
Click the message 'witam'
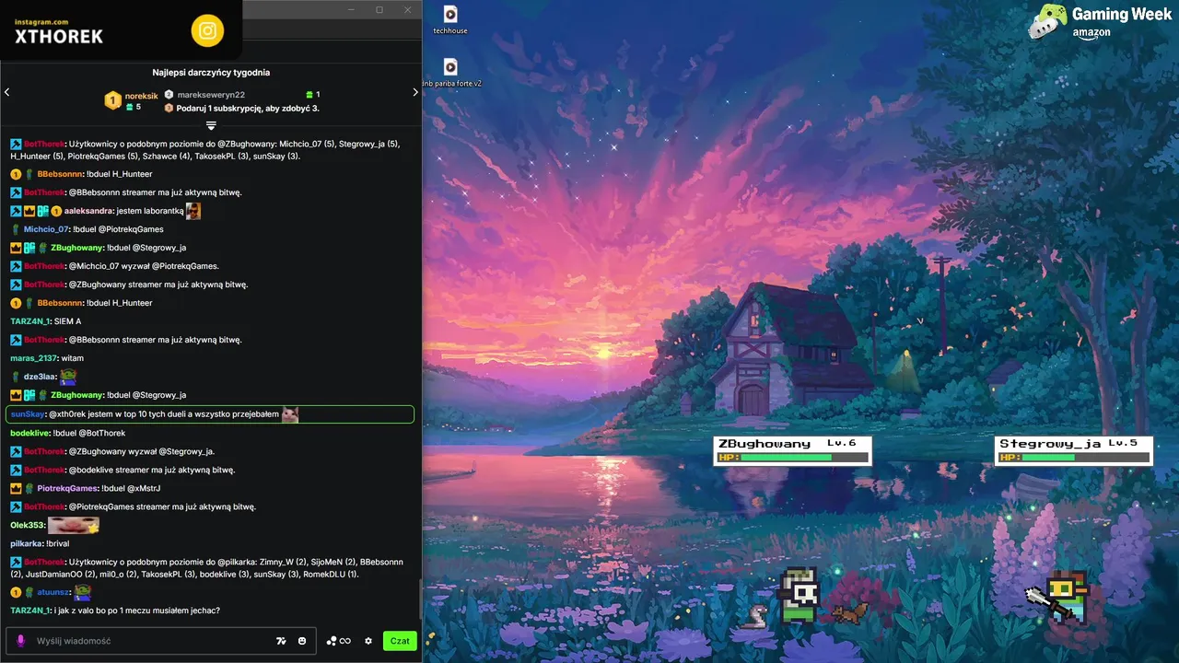[72, 358]
